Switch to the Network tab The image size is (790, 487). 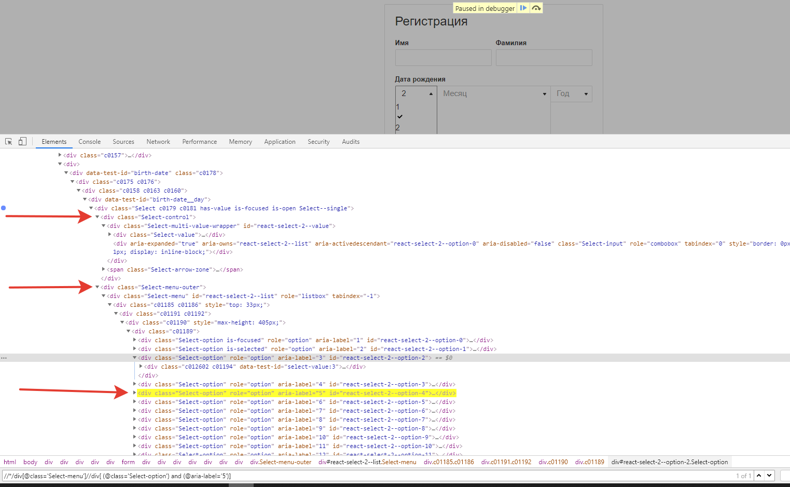pos(158,142)
